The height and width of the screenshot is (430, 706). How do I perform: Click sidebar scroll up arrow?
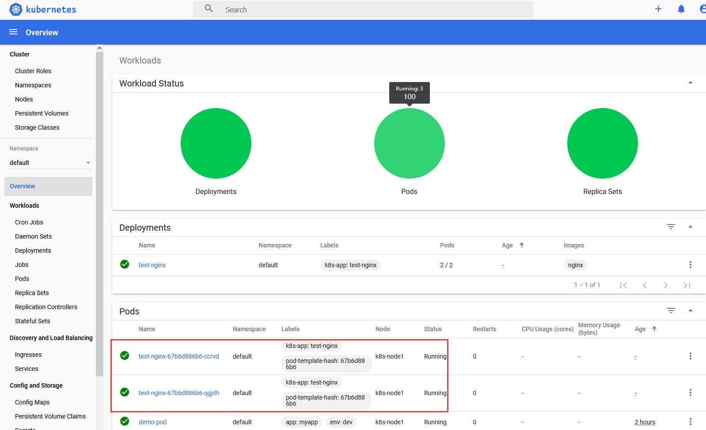99,48
